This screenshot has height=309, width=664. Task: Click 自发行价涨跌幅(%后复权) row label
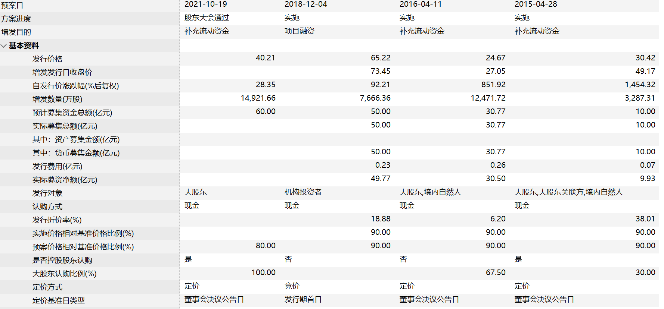[x=76, y=86]
